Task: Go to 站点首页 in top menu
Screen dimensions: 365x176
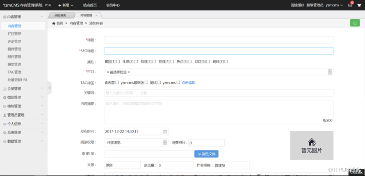Action: click(x=90, y=5)
